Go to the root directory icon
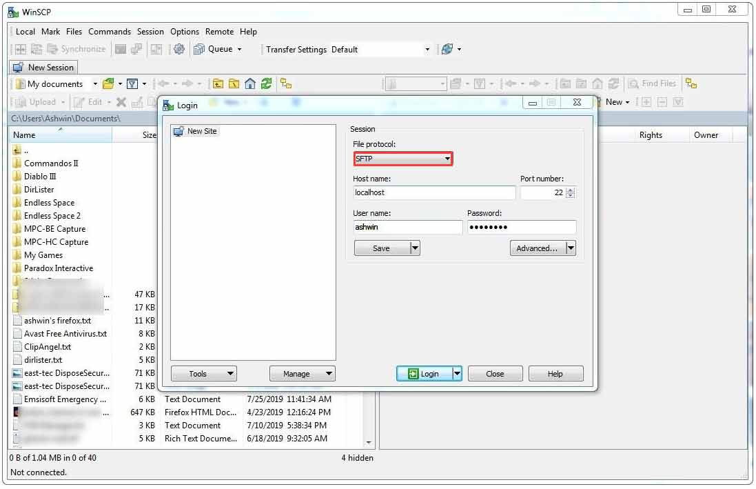 [234, 84]
